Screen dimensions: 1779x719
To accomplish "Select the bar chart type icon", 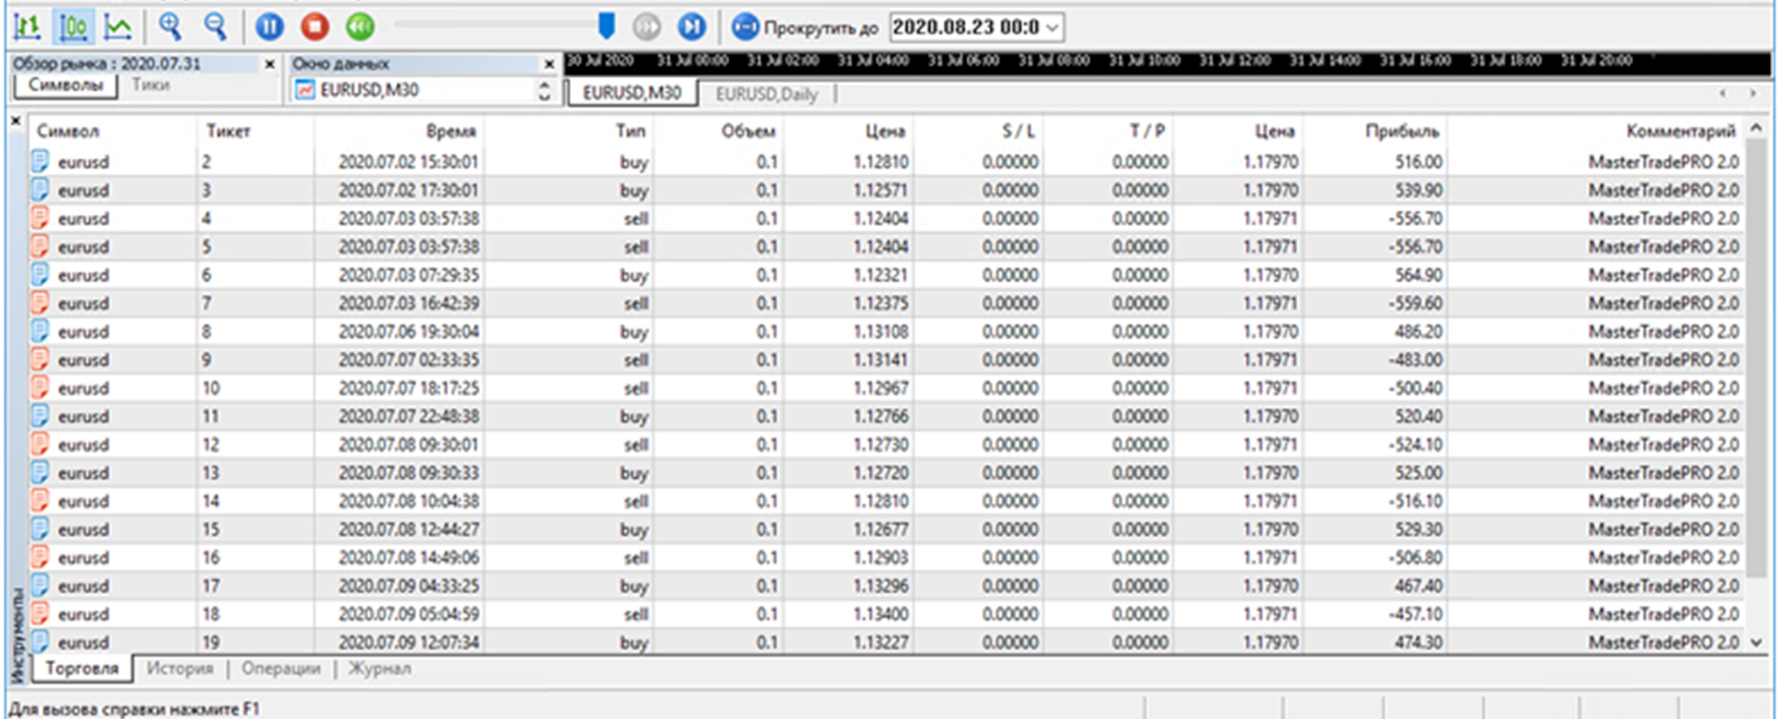I will [27, 27].
